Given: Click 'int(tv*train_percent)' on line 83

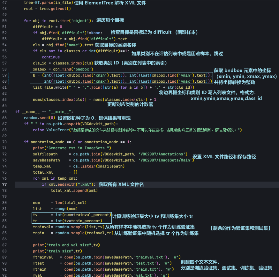Looking at the screenshot, I should (79, 221).
